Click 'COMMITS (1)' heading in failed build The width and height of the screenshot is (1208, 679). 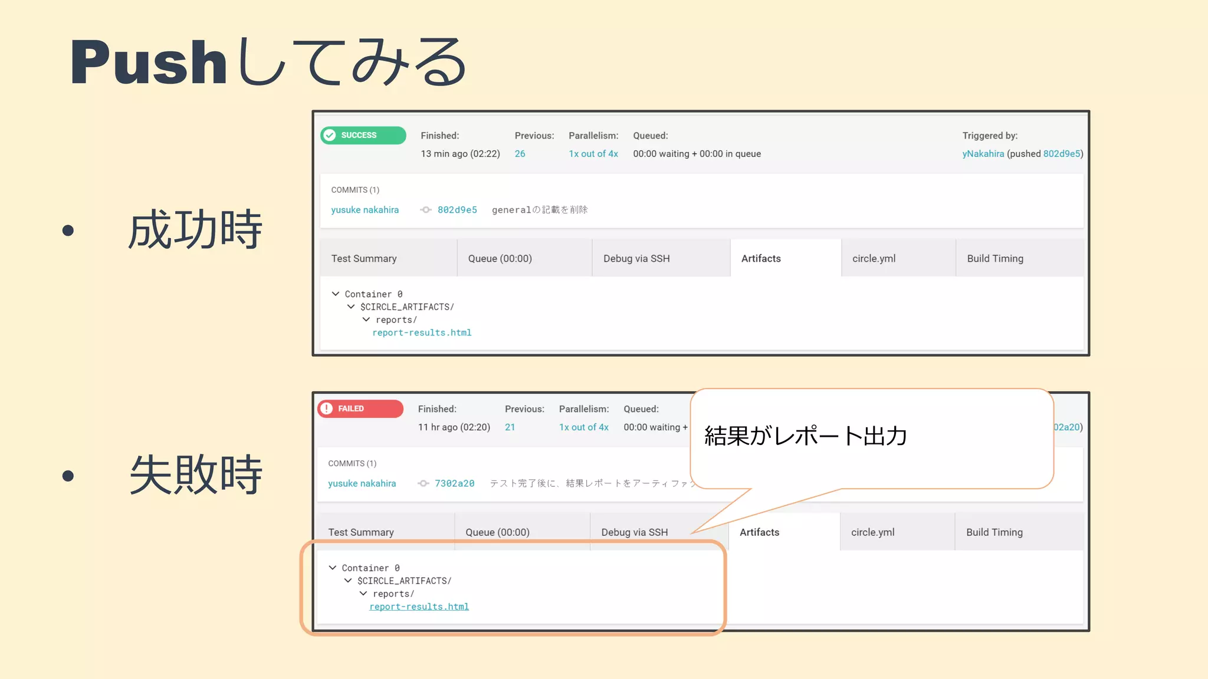tap(352, 463)
